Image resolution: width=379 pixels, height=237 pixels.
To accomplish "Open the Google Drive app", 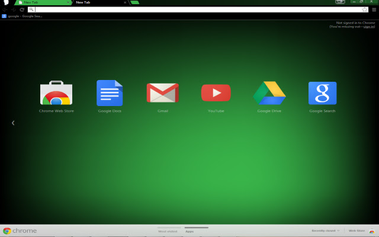I will click(x=269, y=93).
